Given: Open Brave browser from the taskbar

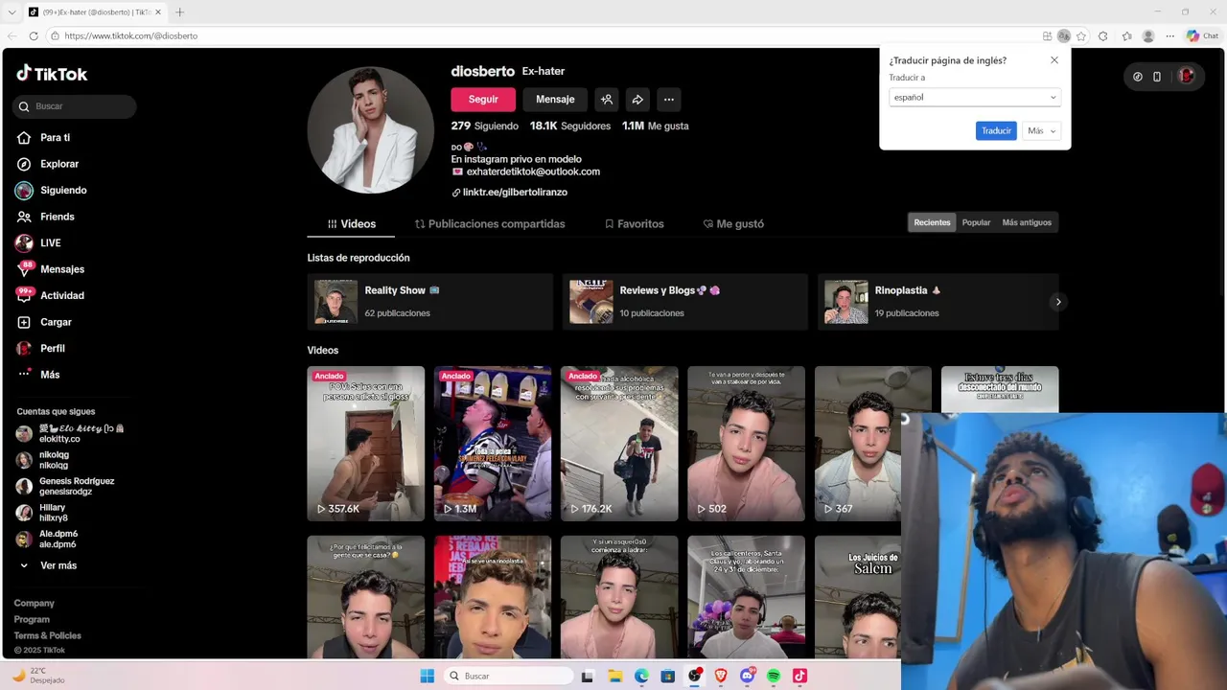Looking at the screenshot, I should [721, 676].
